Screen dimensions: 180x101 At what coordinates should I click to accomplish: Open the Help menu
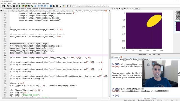[x=48, y=3]
